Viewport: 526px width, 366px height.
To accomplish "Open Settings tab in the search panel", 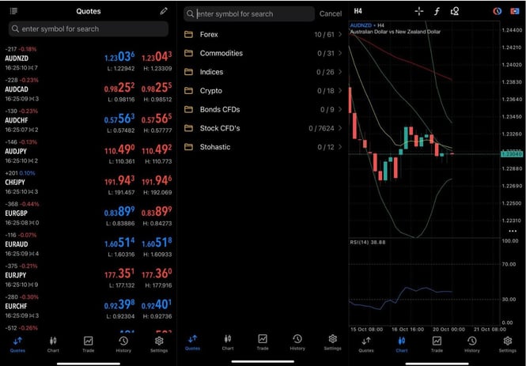I will 332,342.
